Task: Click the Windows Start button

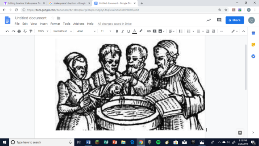Action: tap(4, 142)
